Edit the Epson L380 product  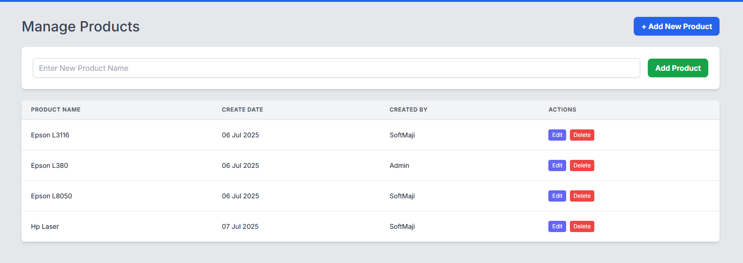click(557, 165)
